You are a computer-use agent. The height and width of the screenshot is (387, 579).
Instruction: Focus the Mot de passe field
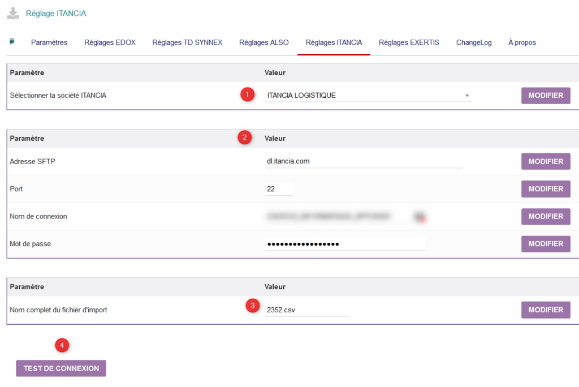tap(345, 244)
